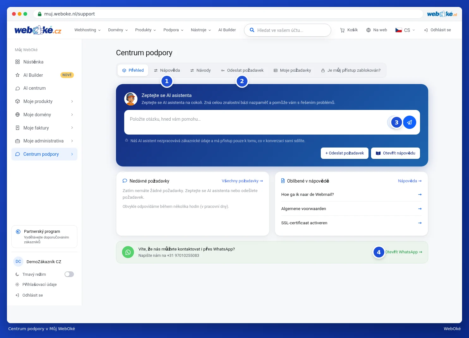Image resolution: width=469 pixels, height=338 pixels.
Task: Click the AI centrum chat bubble icon
Action: coord(18,88)
